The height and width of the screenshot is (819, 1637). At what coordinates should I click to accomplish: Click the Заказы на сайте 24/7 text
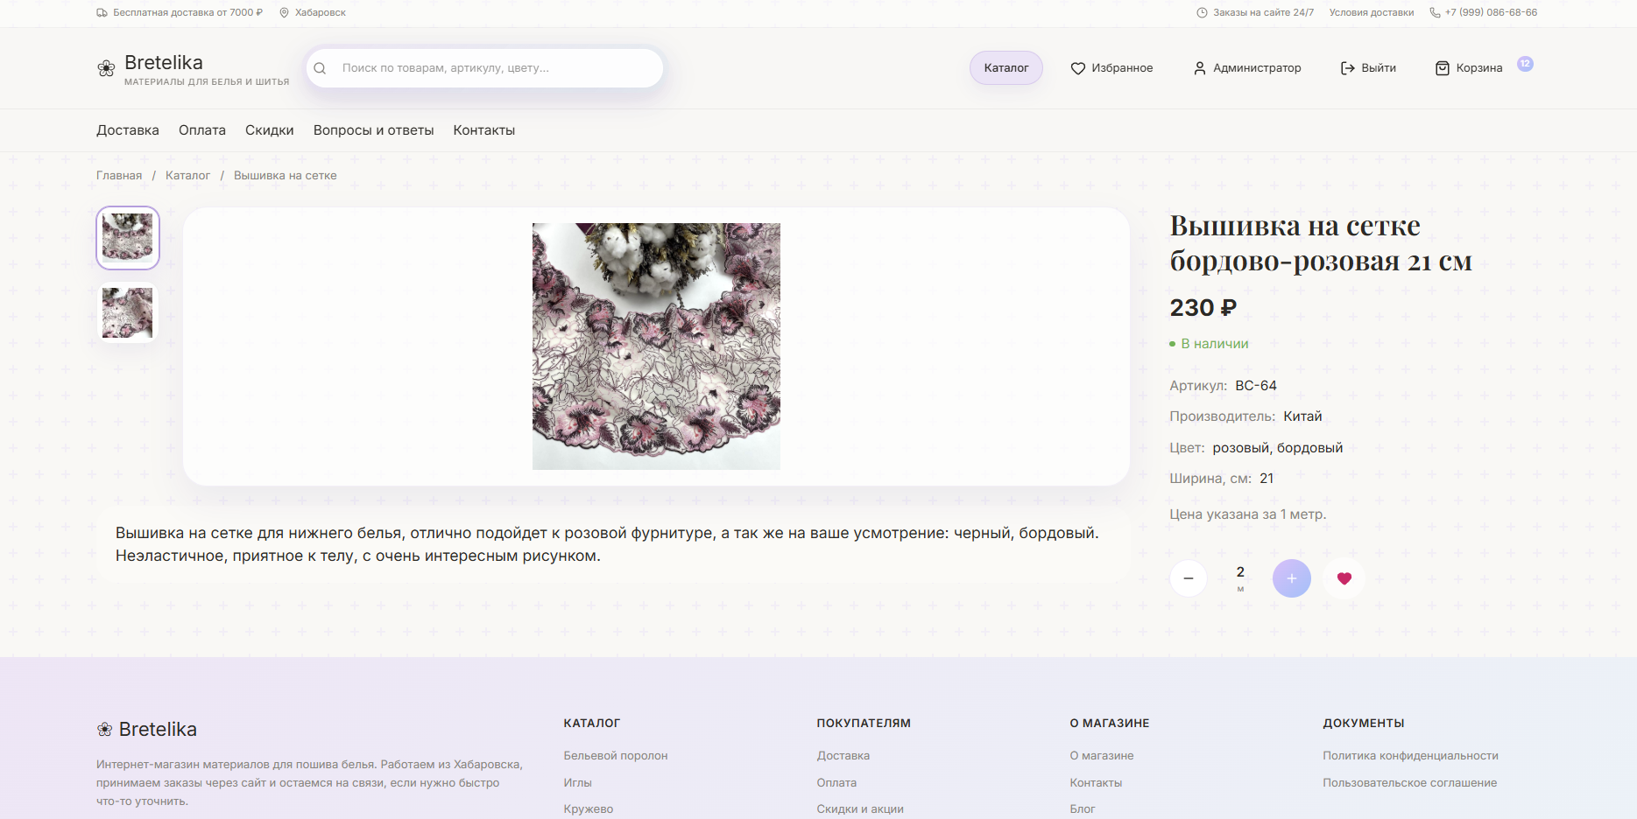click(x=1263, y=12)
